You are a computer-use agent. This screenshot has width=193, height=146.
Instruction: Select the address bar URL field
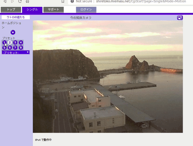coord(141,1)
